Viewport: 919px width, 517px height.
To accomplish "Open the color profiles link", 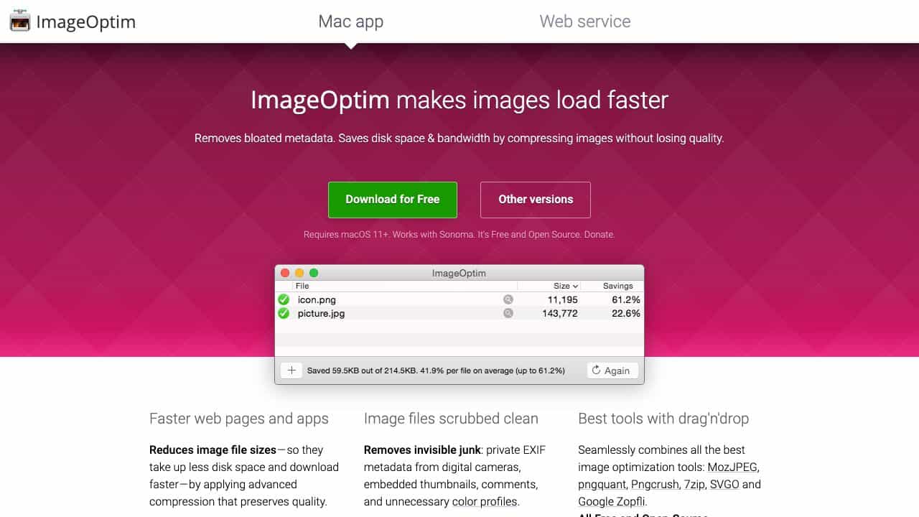I will (x=484, y=501).
